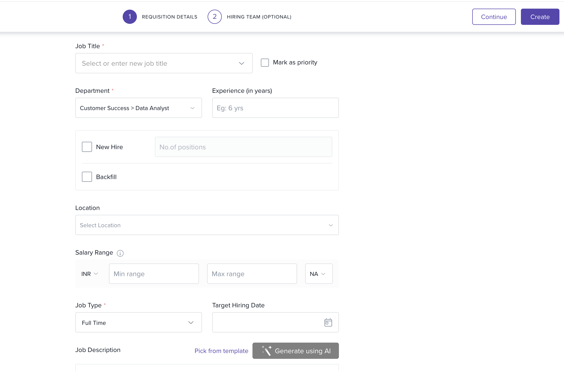Switch to Hiring Team (Optional) step

tap(259, 17)
